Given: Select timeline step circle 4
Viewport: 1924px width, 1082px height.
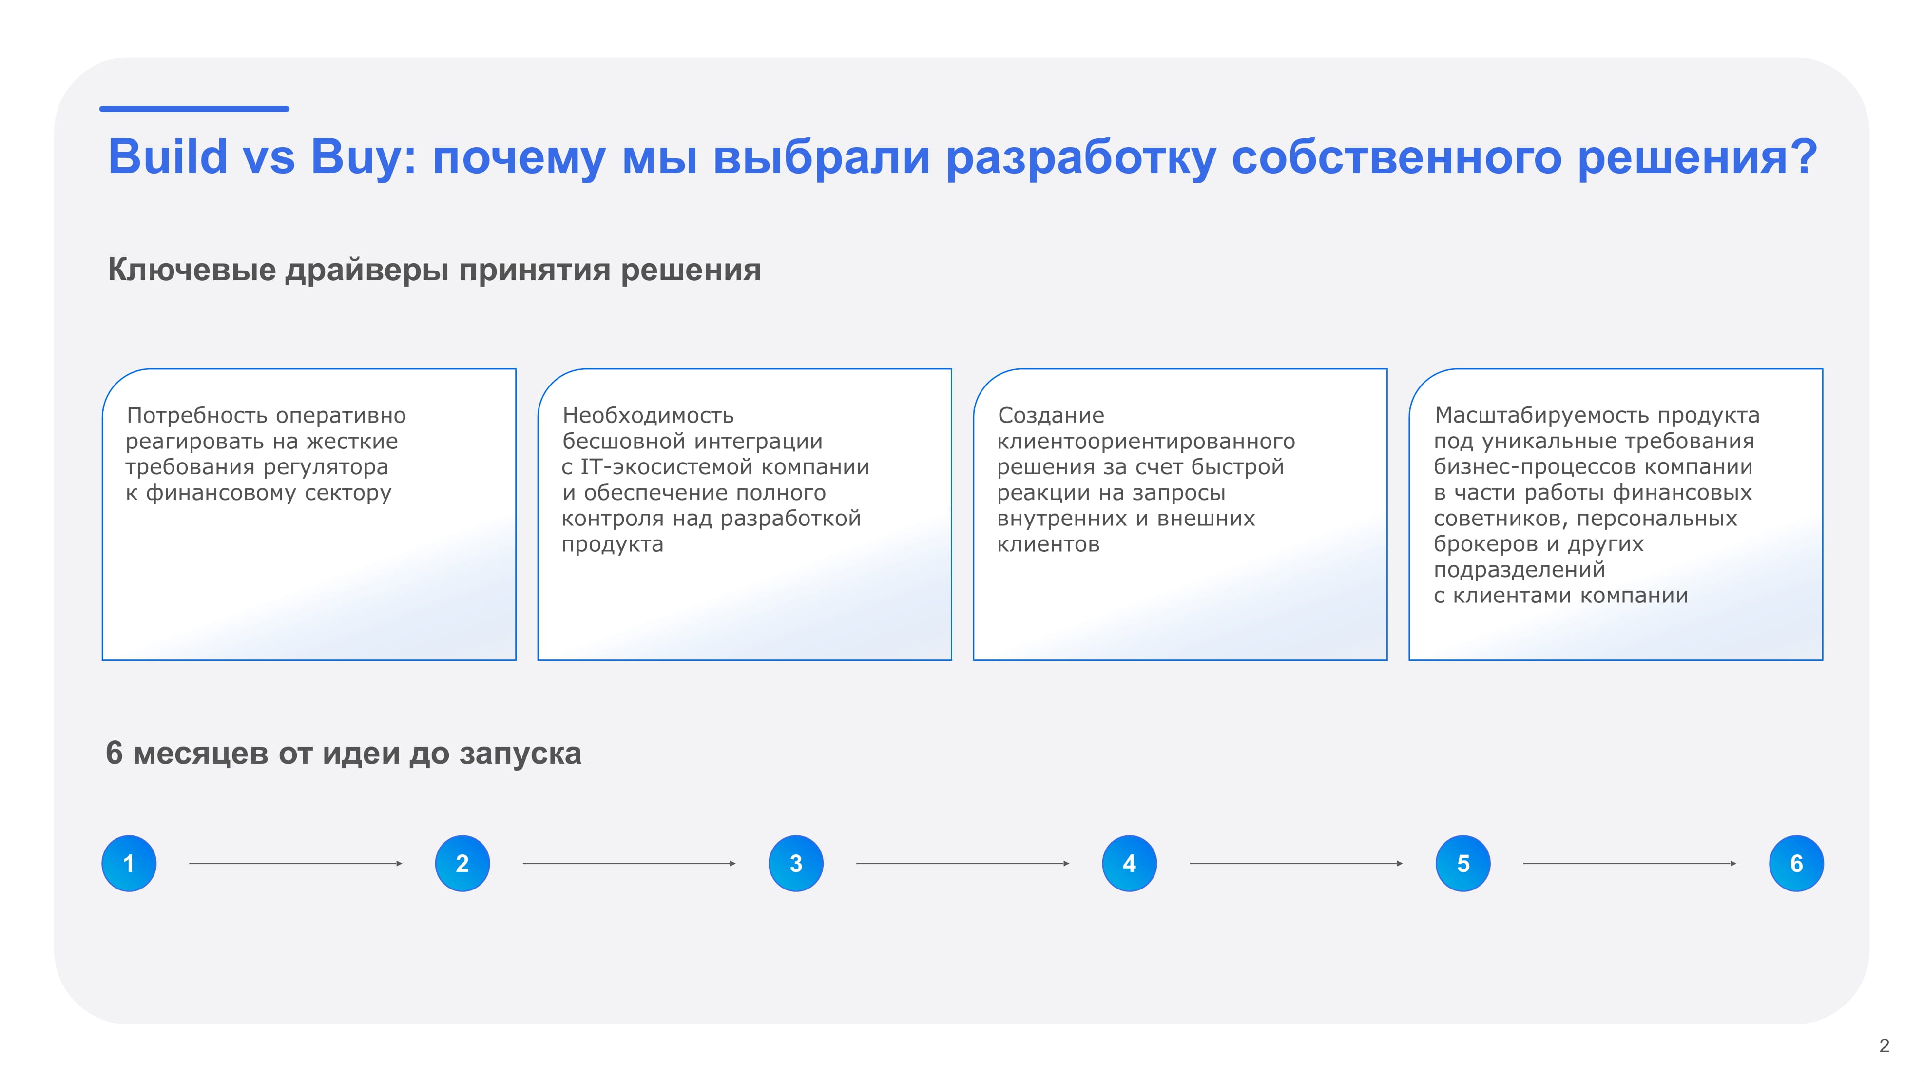Looking at the screenshot, I should tap(1129, 863).
